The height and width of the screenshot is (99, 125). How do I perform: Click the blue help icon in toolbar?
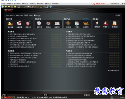point(51,6)
